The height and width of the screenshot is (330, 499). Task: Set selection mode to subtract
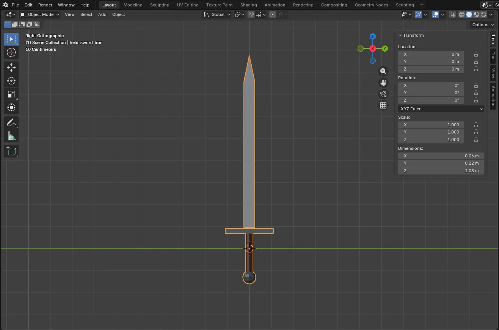22,25
